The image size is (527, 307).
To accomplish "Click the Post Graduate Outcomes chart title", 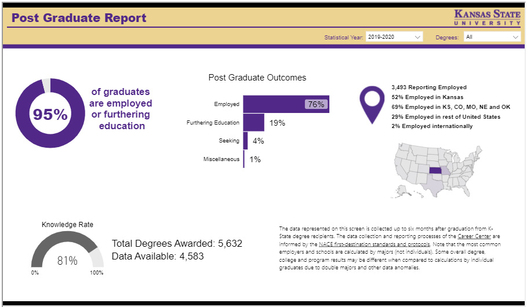I will [x=257, y=78].
